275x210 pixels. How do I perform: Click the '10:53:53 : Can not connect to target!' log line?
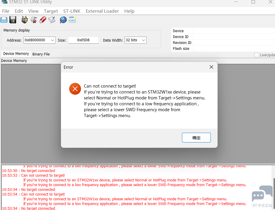pos(34,175)
